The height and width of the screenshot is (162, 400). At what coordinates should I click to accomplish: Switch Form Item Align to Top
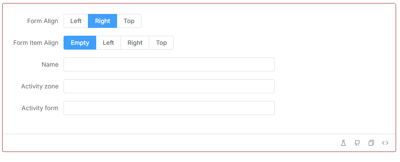[161, 43]
